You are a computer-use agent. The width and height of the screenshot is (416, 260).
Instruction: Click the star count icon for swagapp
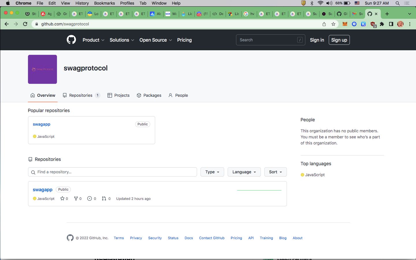point(62,198)
